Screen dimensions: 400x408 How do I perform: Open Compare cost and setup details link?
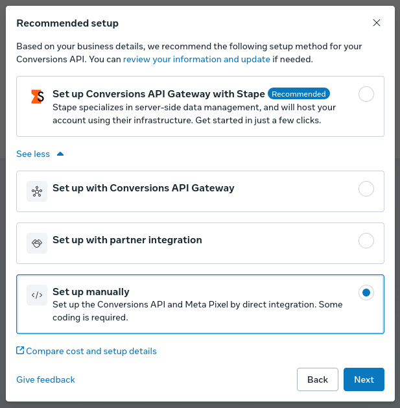[91, 351]
